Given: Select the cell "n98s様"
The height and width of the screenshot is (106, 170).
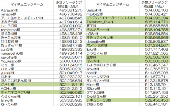Looking at the screenshot, I should click(113, 34).
